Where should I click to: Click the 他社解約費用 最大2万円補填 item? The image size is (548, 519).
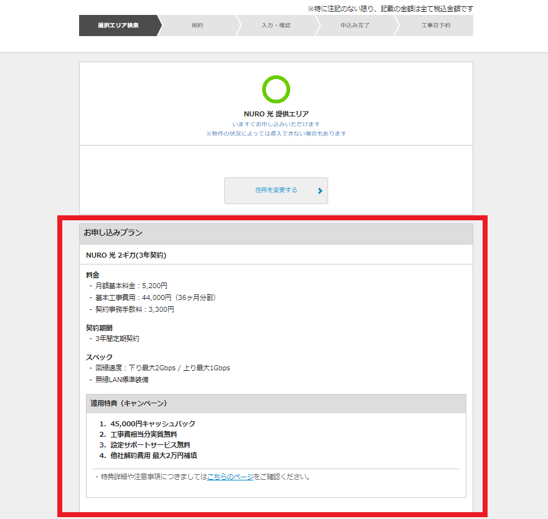click(154, 456)
